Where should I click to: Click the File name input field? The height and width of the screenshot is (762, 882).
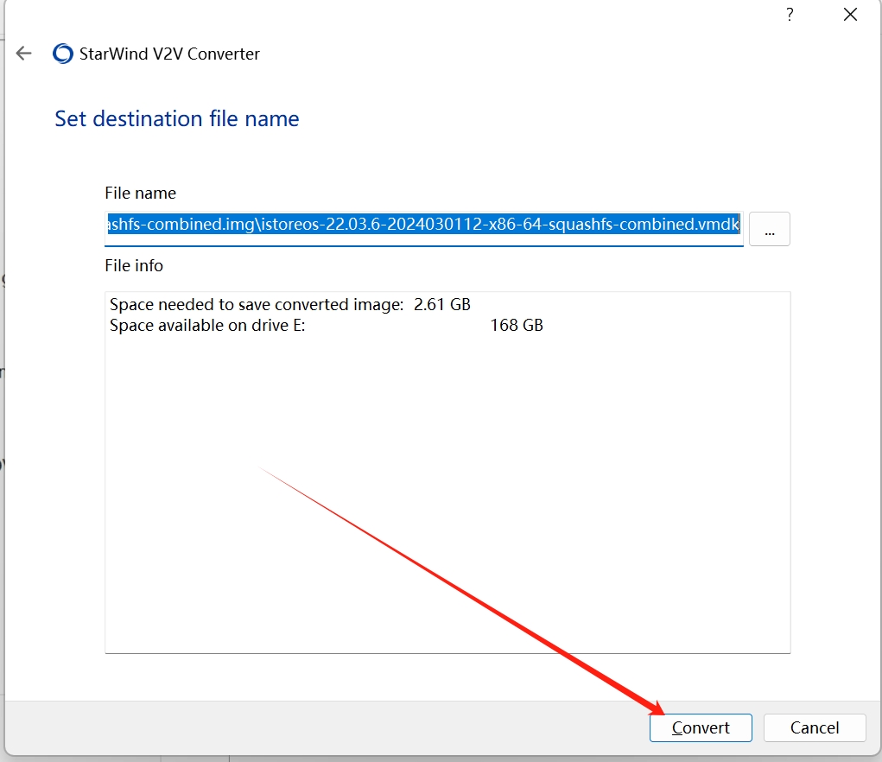click(x=424, y=229)
